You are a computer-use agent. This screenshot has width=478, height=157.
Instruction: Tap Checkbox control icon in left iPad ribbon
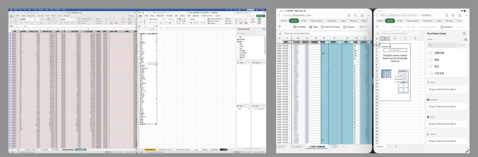click(x=361, y=27)
